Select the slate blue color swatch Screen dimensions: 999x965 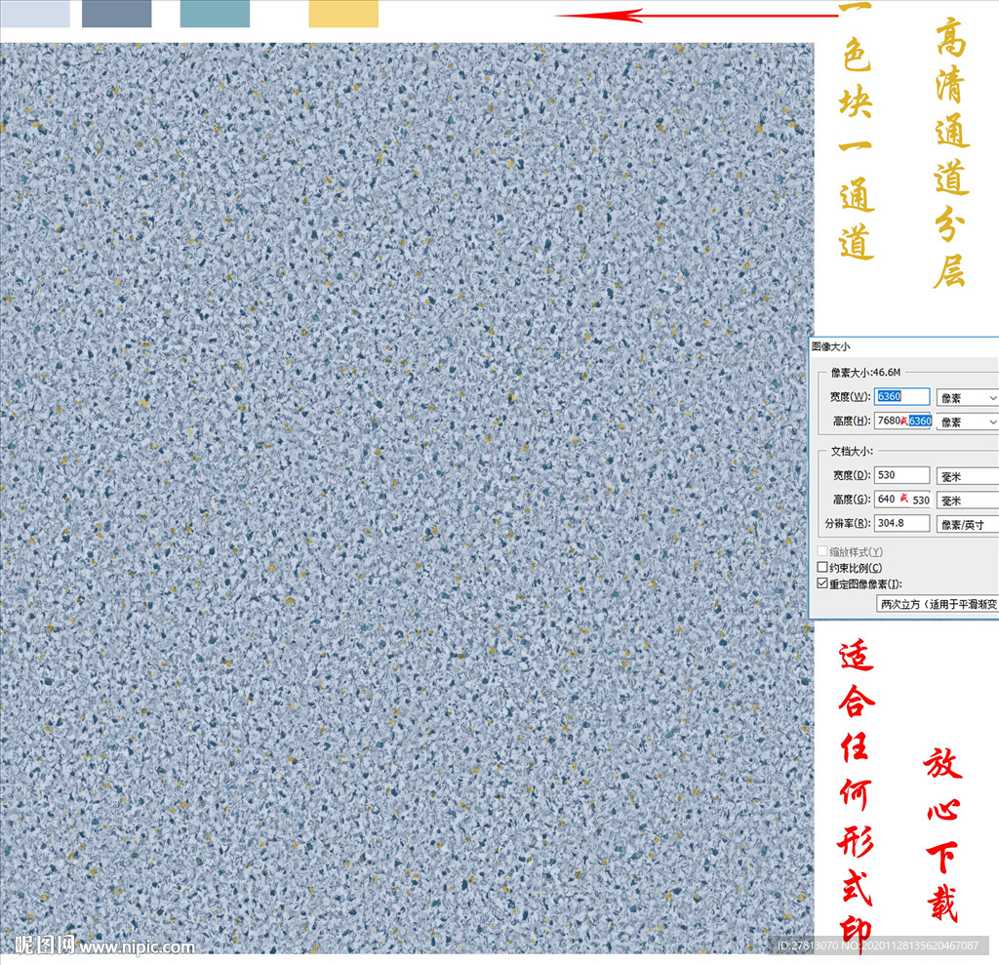pyautogui.click(x=116, y=13)
